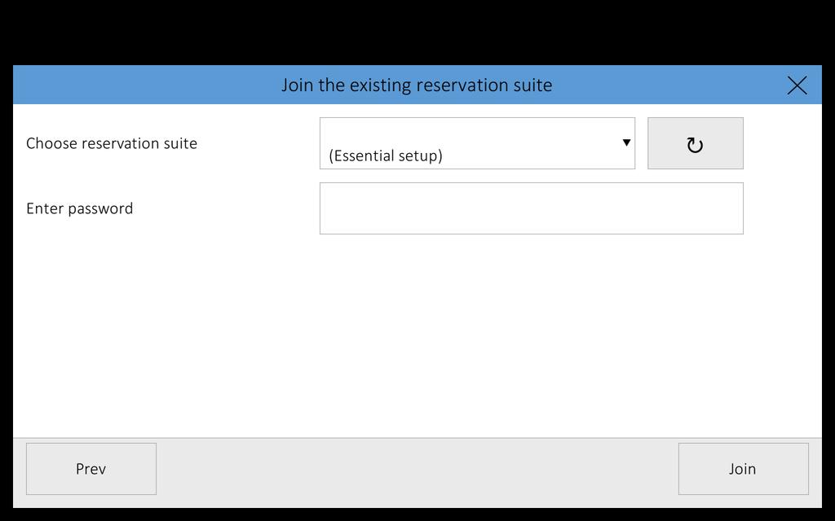The image size is (835, 521).
Task: Click the Join button
Action: (x=744, y=469)
